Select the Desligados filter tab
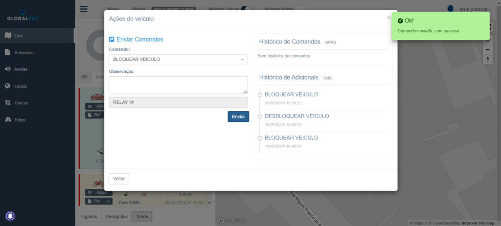This screenshot has width=501, height=226. pos(116,216)
